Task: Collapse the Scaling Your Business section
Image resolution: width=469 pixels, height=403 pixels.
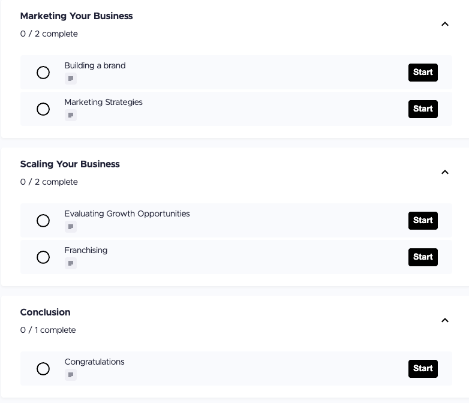Action: [x=445, y=173]
